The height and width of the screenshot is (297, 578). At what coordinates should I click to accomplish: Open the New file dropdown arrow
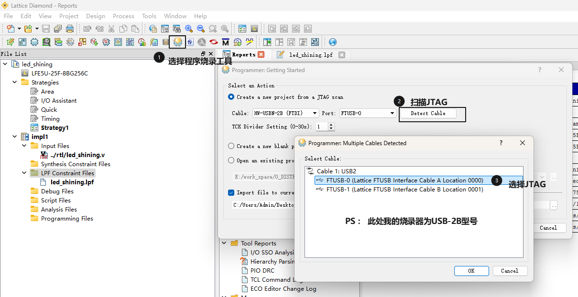(19, 29)
